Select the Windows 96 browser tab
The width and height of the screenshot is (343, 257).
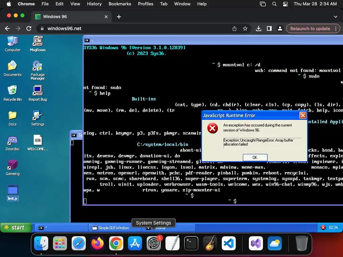[71, 17]
